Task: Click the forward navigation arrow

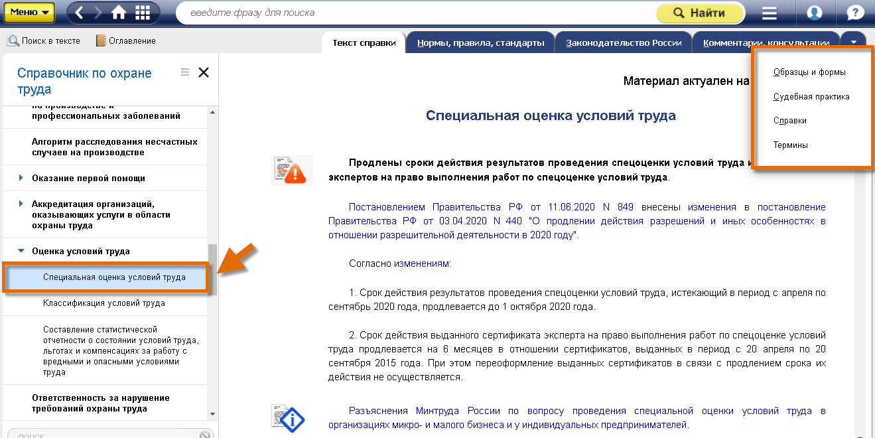Action: tap(99, 13)
